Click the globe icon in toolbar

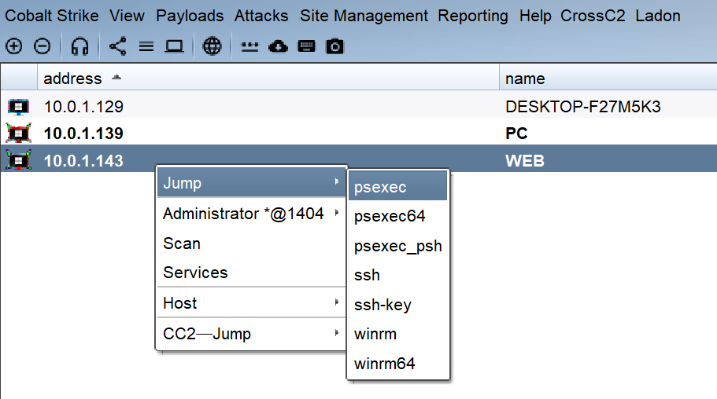(212, 47)
